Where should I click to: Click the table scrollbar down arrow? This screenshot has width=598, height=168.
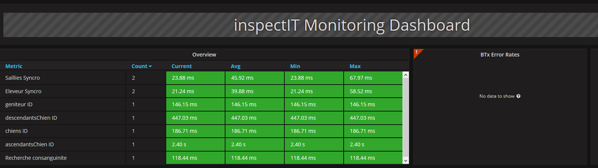(406, 161)
